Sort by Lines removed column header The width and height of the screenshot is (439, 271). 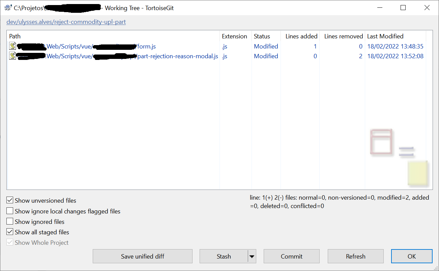[342, 36]
